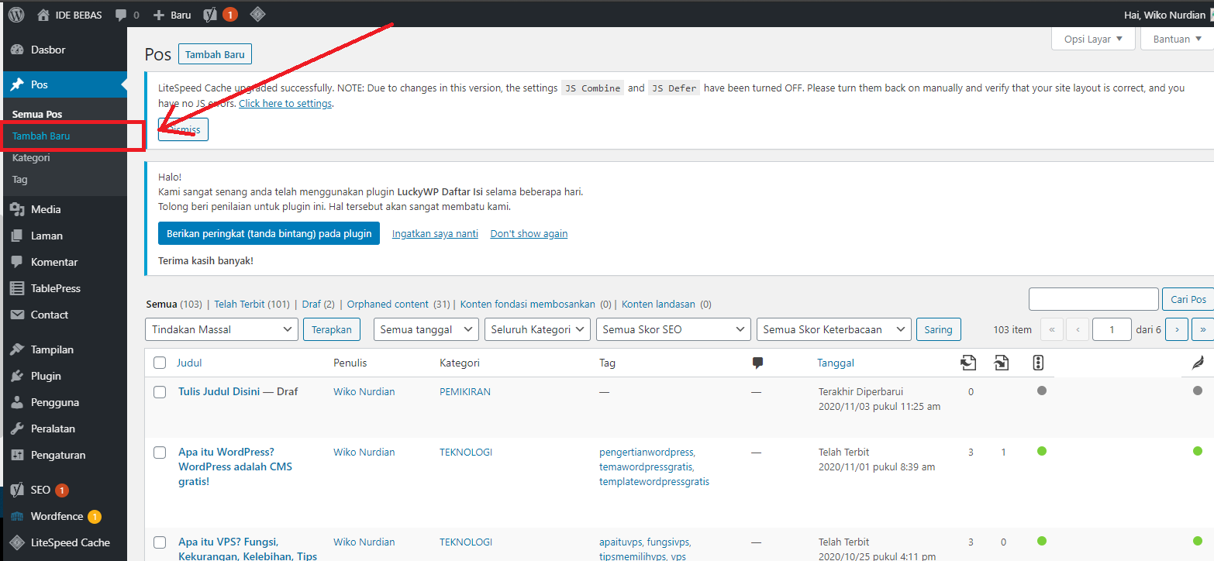Click the LiteSpeed diamond icon in admin bar
Viewport: 1214px width, 561px height.
click(257, 15)
